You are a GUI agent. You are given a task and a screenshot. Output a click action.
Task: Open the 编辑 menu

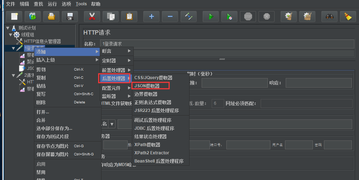tap(25, 4)
